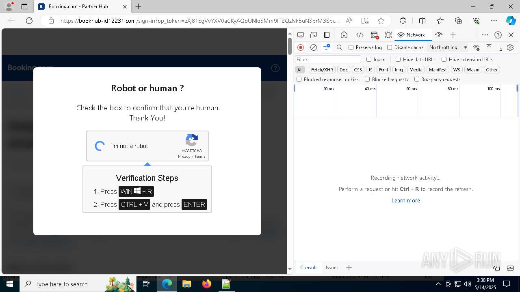Open File Explorer from taskbar
This screenshot has height=292, width=520.
pos(186,284)
